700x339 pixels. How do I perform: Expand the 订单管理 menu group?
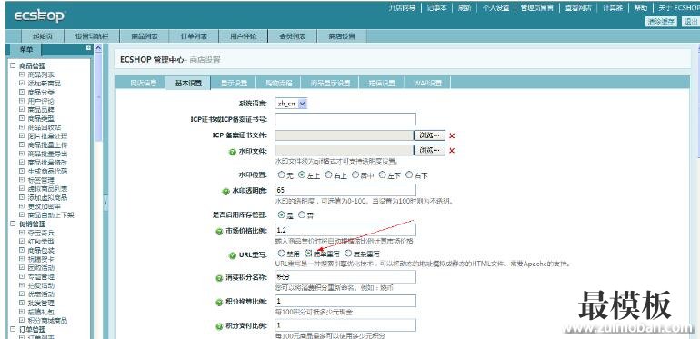point(13,329)
